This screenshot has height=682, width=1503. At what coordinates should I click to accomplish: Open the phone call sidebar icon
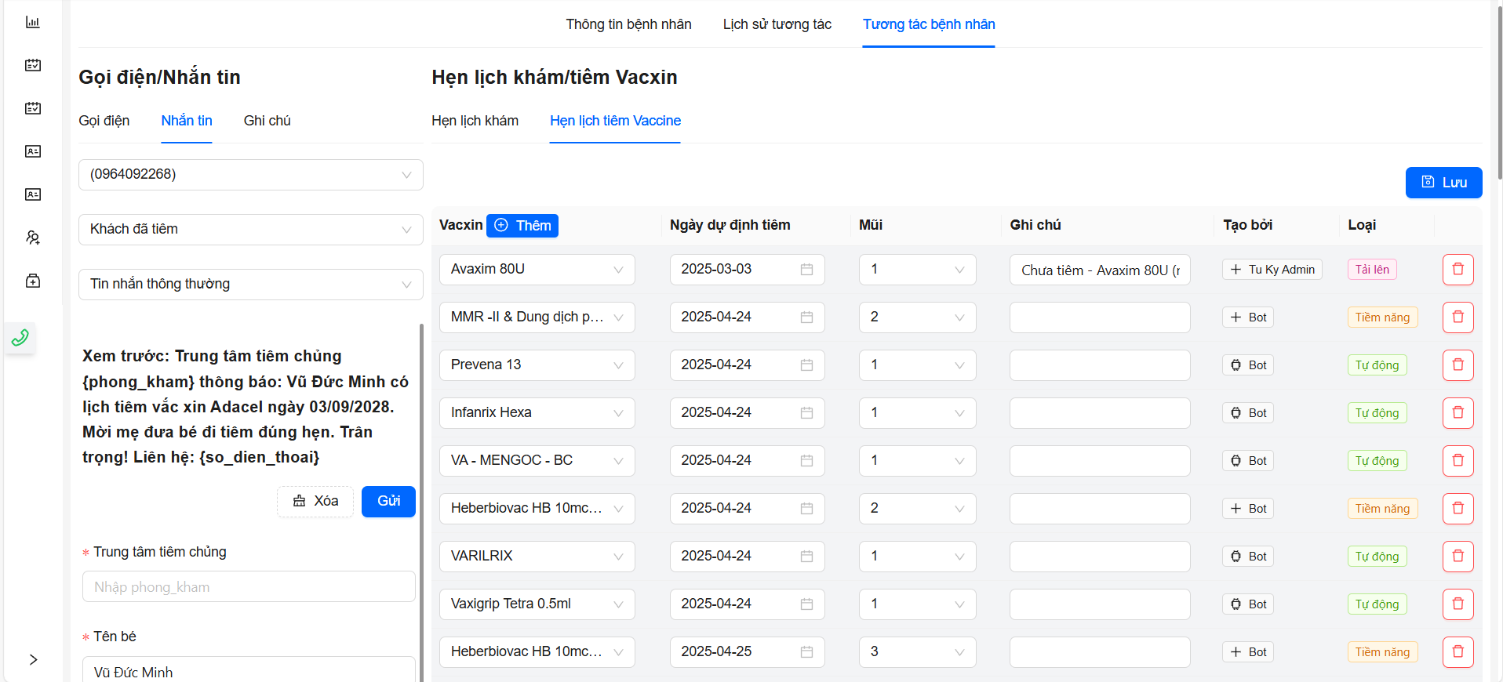tap(20, 338)
